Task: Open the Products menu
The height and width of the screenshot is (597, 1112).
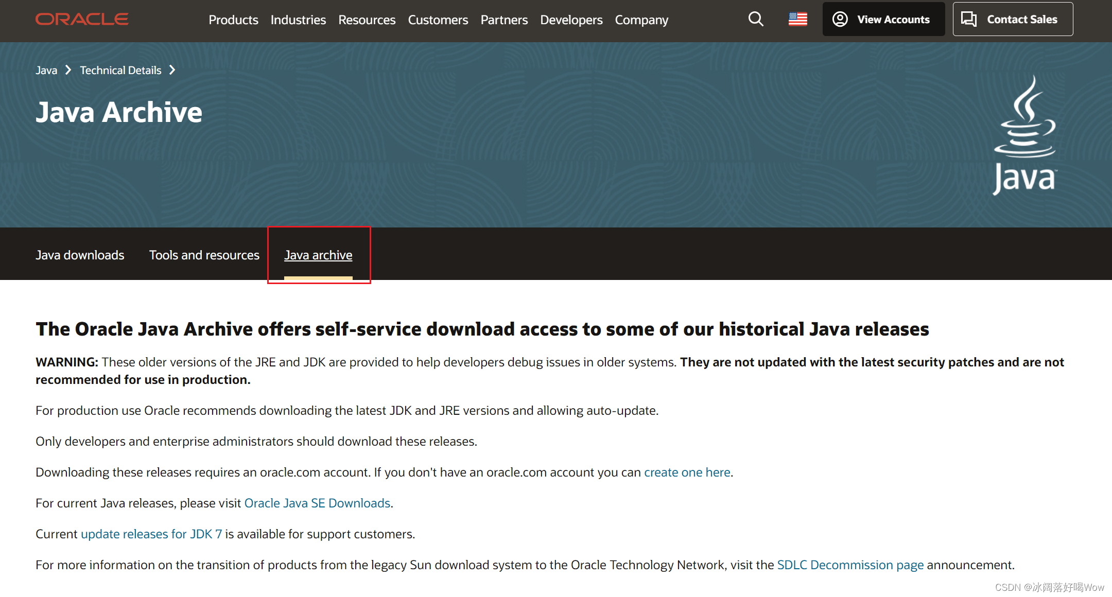Action: click(233, 20)
